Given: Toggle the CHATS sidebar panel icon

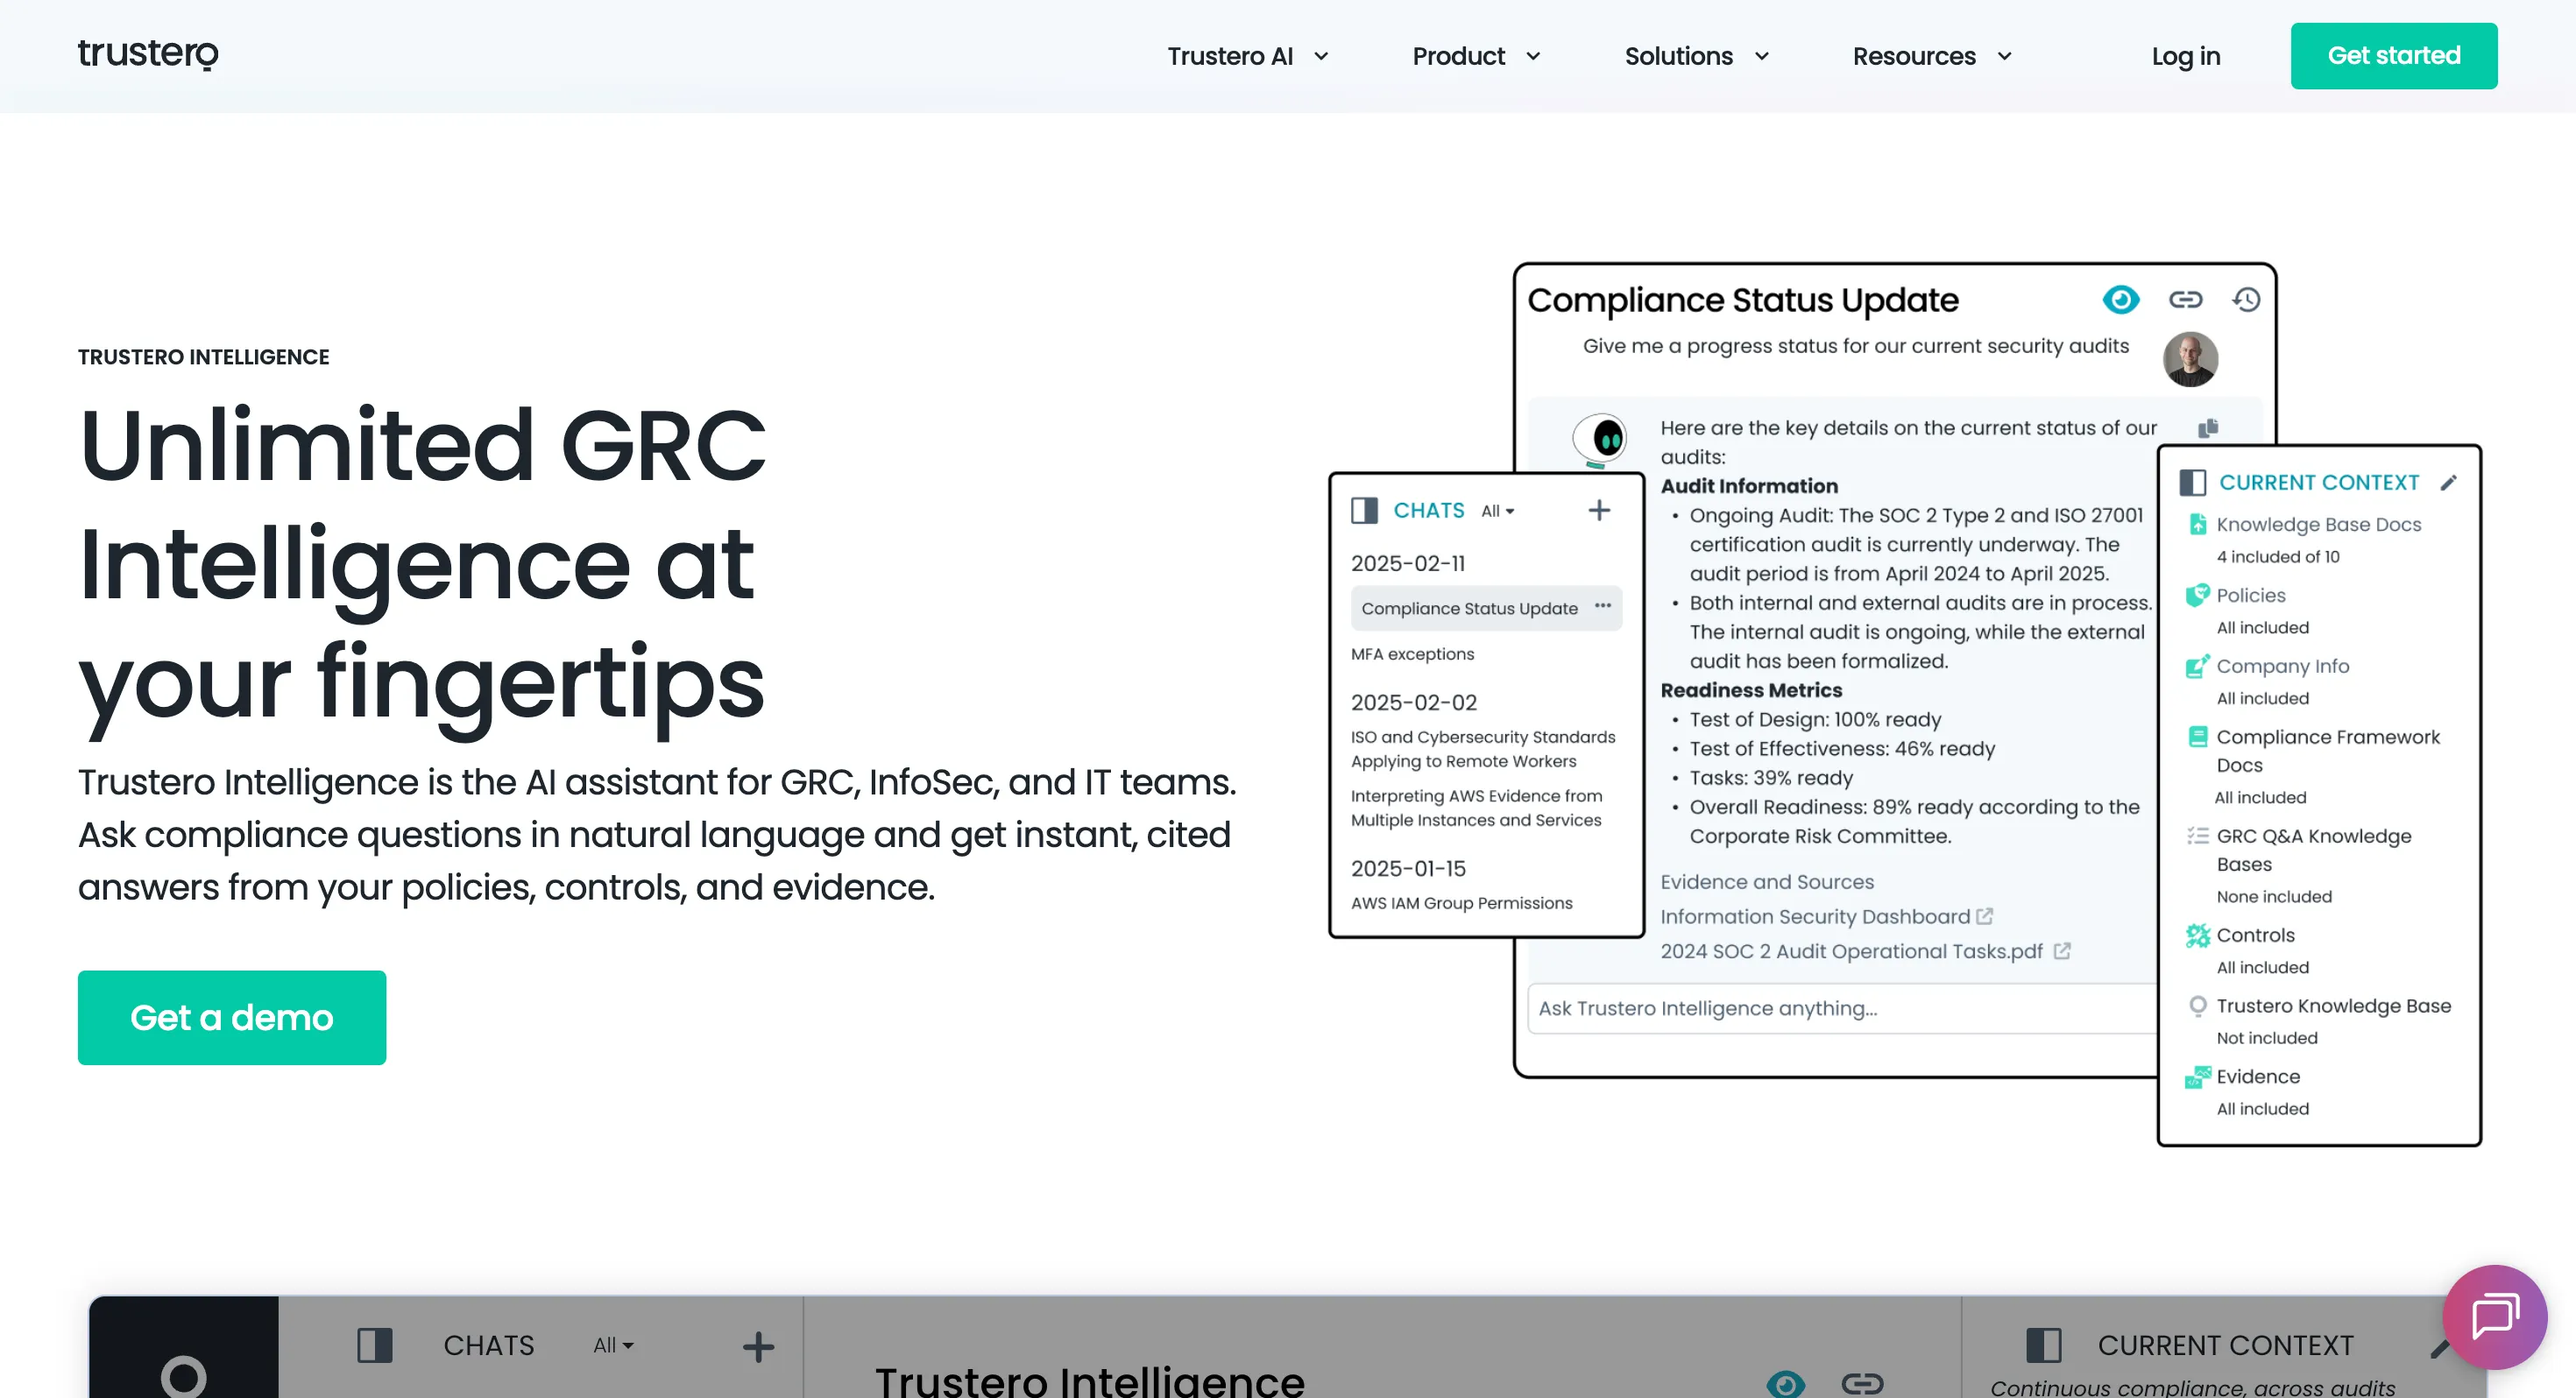Looking at the screenshot, I should (x=1364, y=511).
